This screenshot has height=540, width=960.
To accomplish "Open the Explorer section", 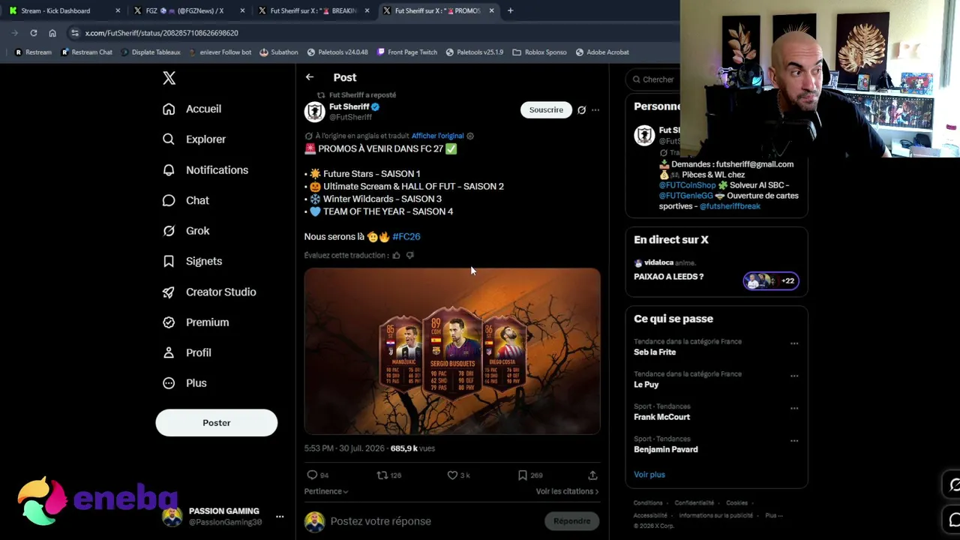I will (194, 139).
